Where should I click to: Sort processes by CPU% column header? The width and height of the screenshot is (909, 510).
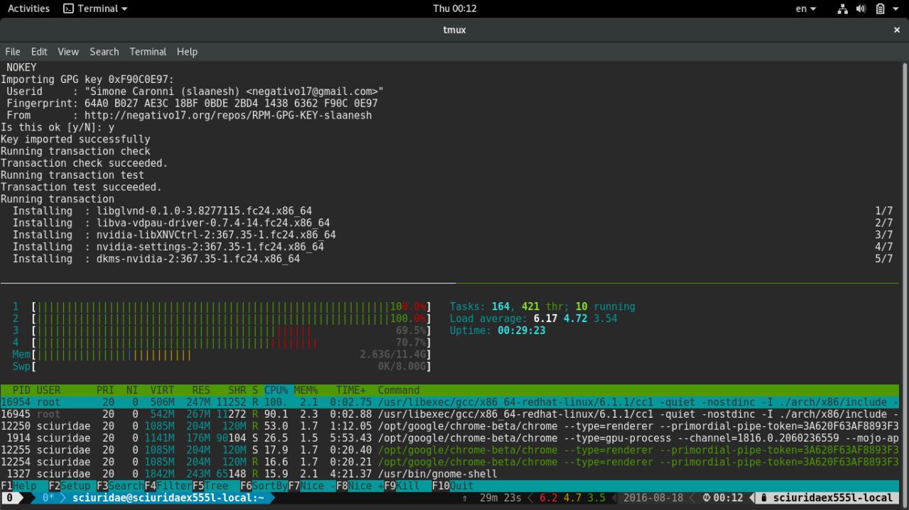[276, 390]
